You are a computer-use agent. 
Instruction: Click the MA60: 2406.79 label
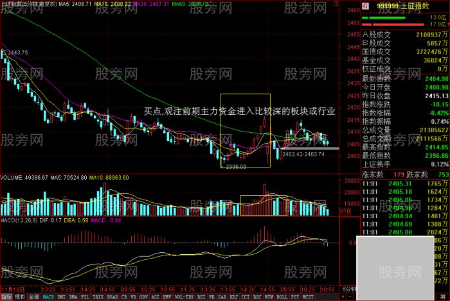[x=190, y=4]
